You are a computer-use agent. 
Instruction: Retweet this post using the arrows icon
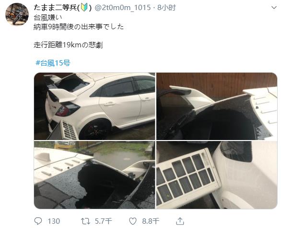click(86, 221)
